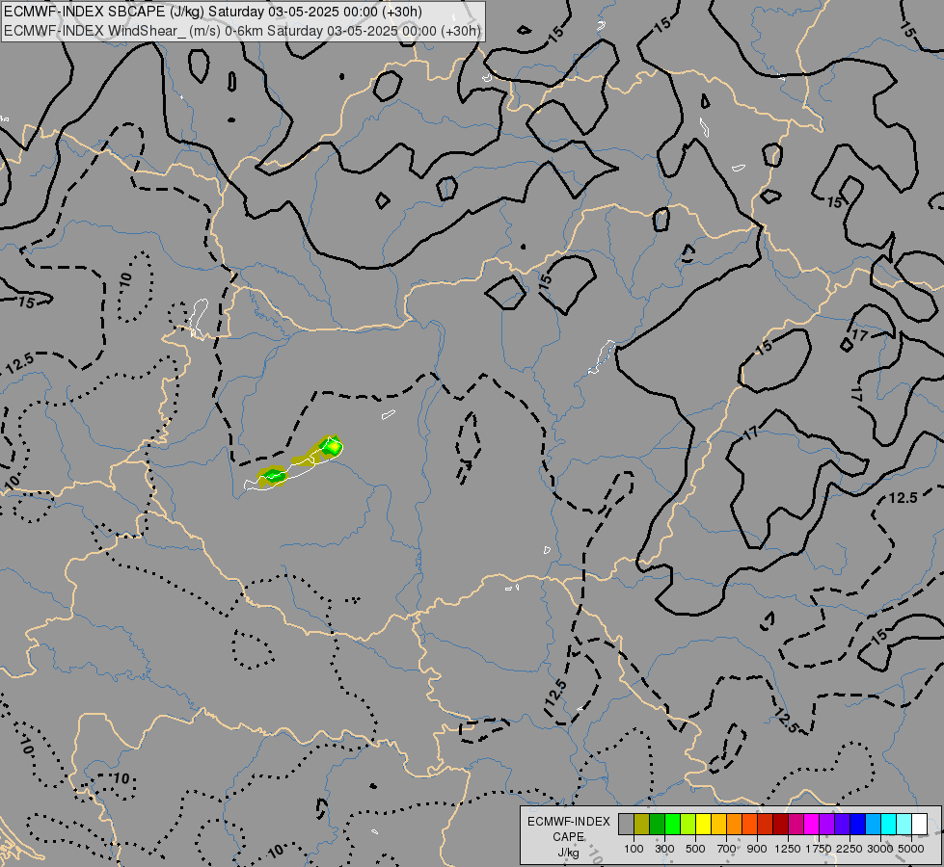Pick the pure yellow legend swatch
The height and width of the screenshot is (867, 944).
click(703, 824)
